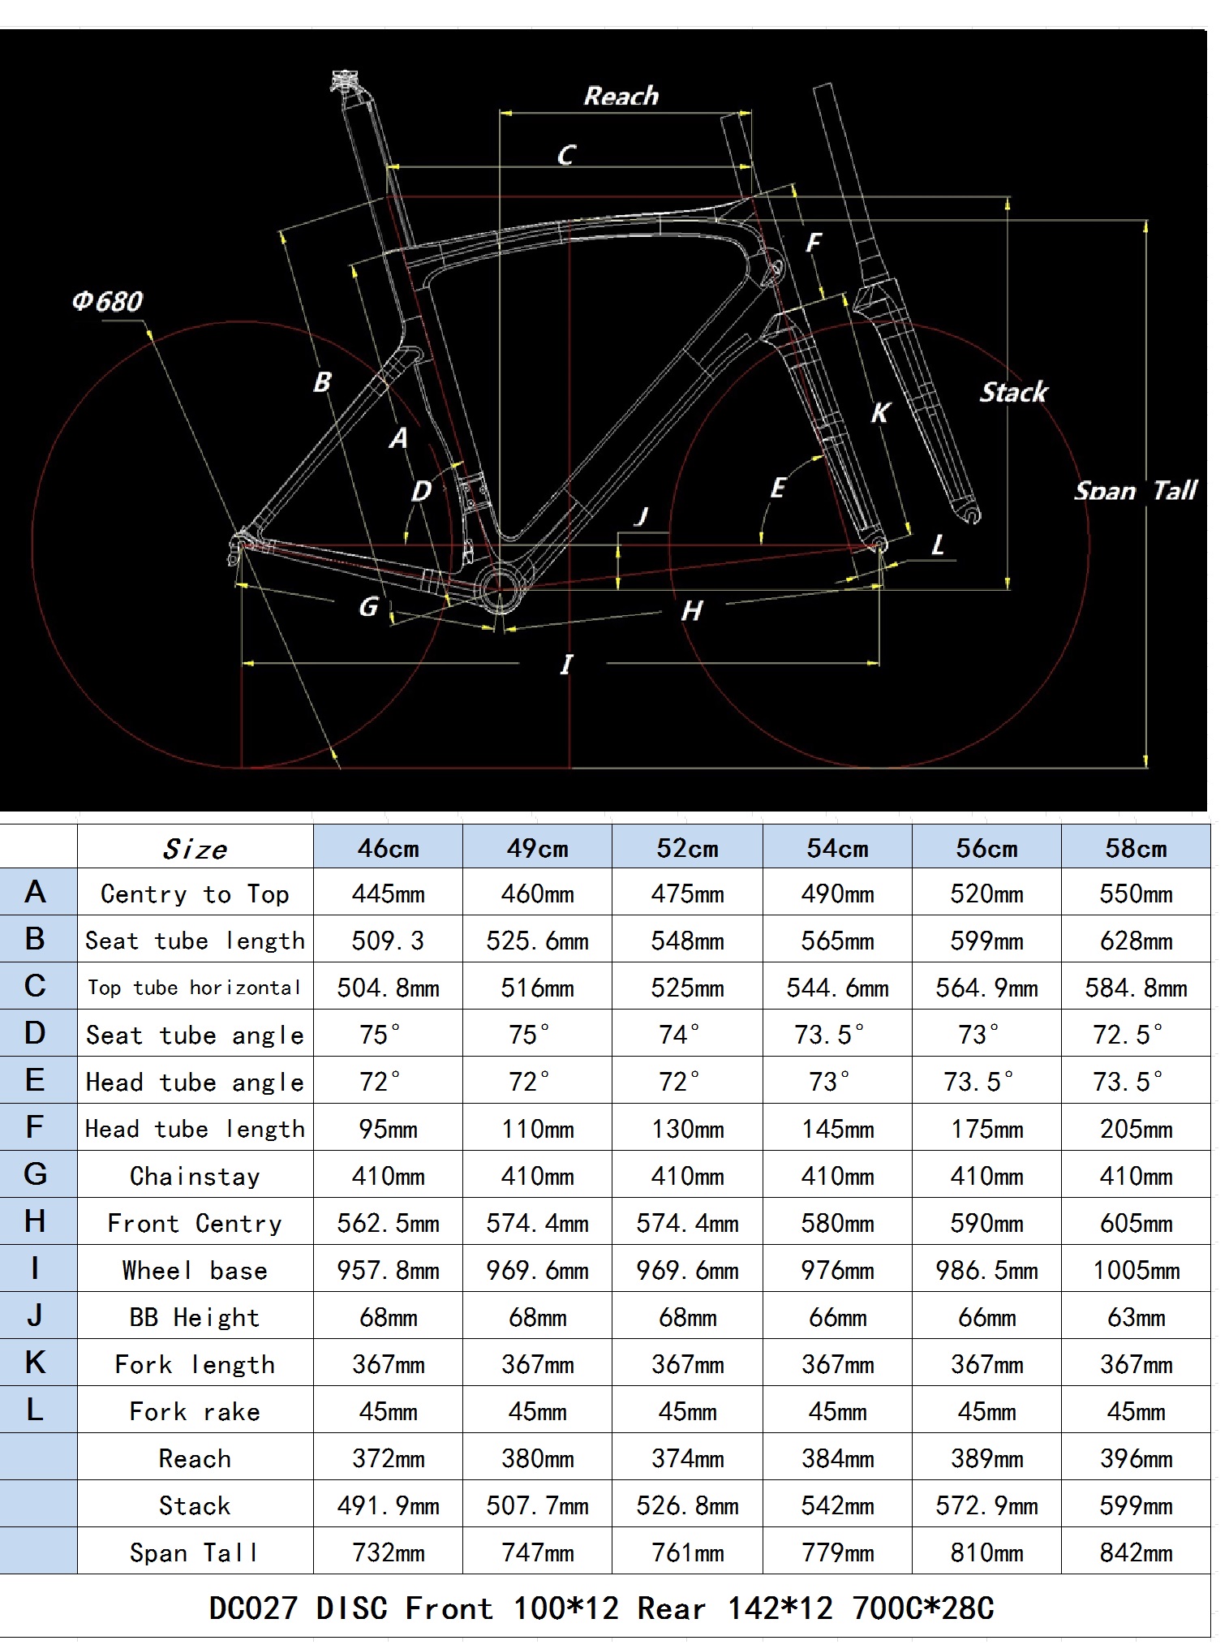Select the Fork rake row label
The width and height of the screenshot is (1229, 1649).
click(195, 1411)
